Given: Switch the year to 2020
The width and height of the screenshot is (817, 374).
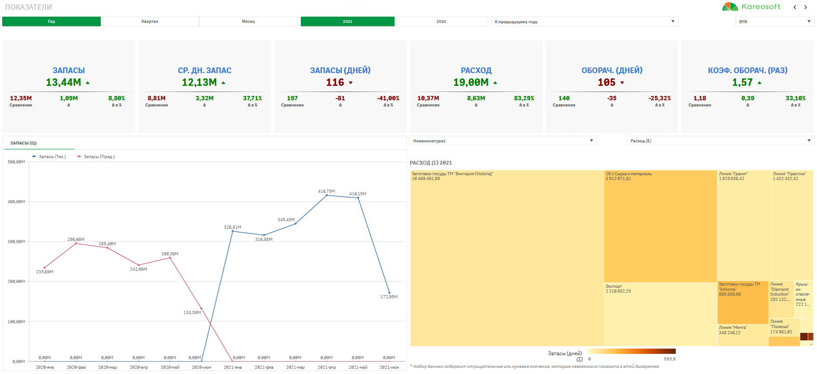Looking at the screenshot, I should [441, 21].
